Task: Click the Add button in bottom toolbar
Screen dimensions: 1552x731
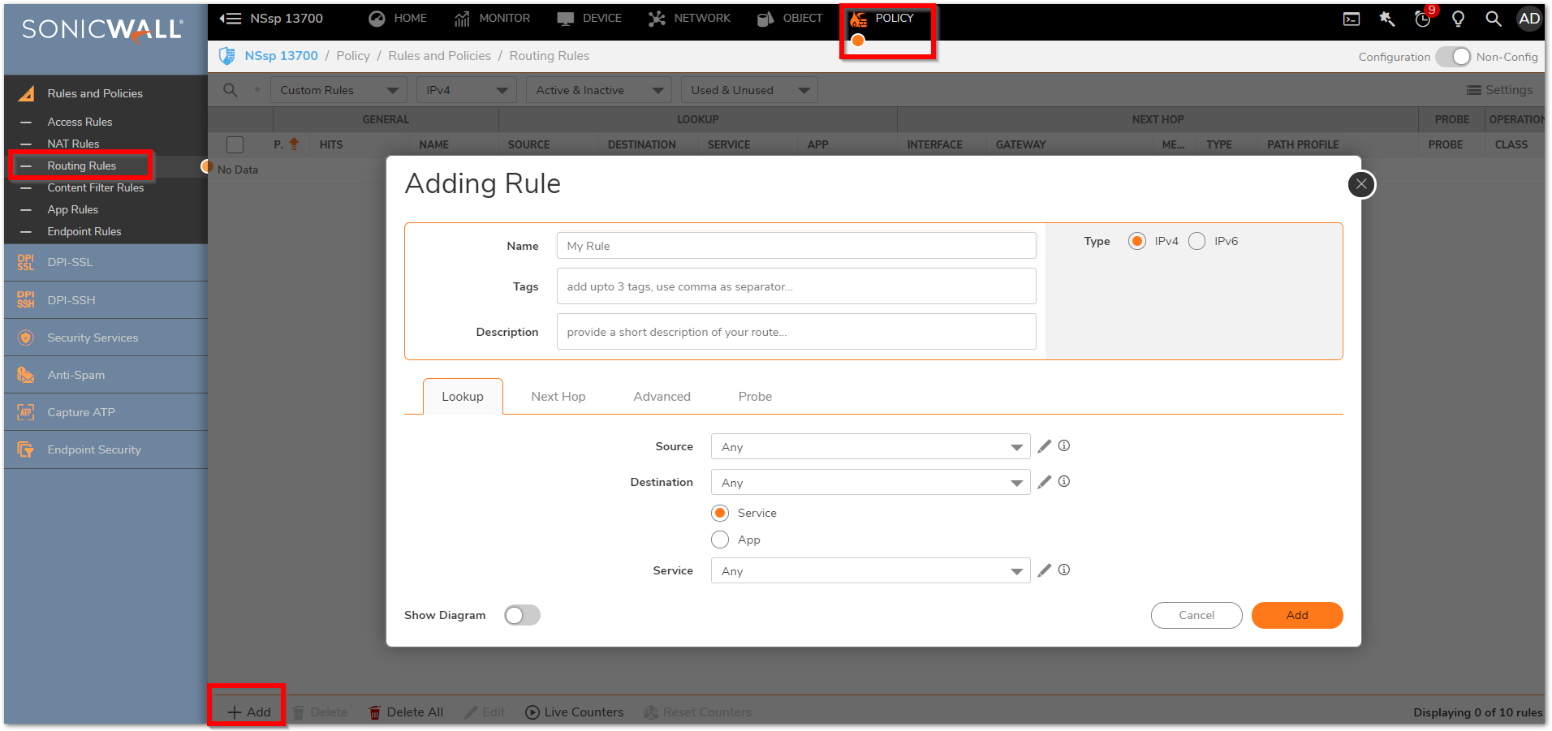Action: point(248,712)
